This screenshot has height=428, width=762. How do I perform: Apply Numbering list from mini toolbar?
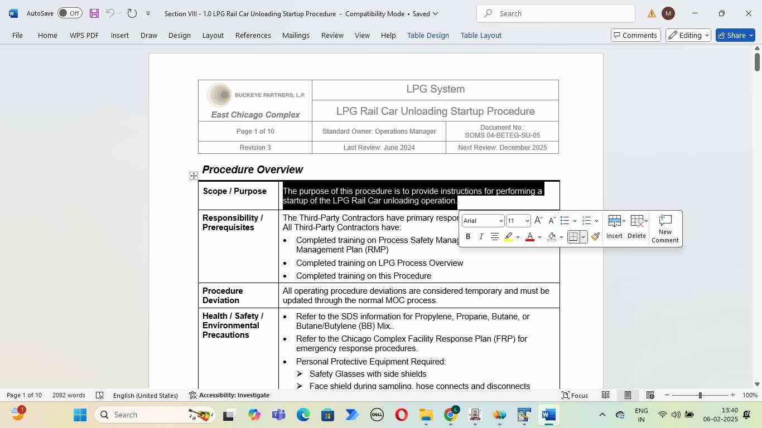tap(586, 221)
